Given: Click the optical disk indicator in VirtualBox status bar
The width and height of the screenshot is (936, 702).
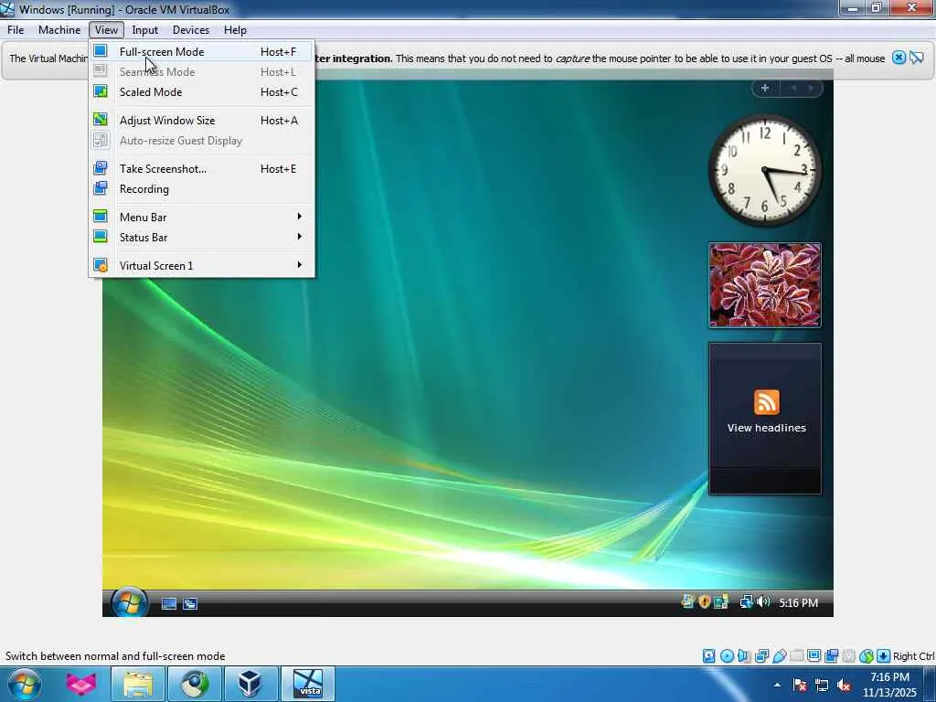Looking at the screenshot, I should tap(727, 656).
